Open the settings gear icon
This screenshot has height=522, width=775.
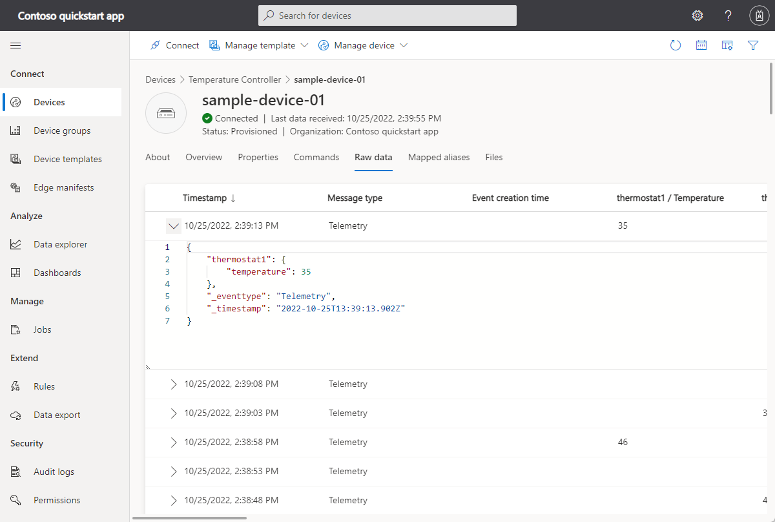coord(697,16)
